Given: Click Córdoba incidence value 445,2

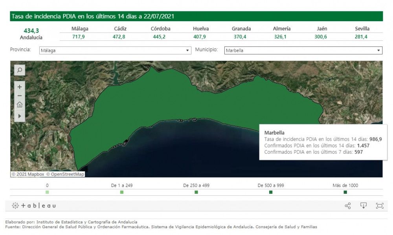Looking at the screenshot, I should click(x=159, y=37).
